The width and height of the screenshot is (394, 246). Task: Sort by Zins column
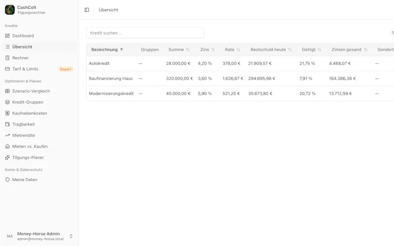tap(207, 50)
